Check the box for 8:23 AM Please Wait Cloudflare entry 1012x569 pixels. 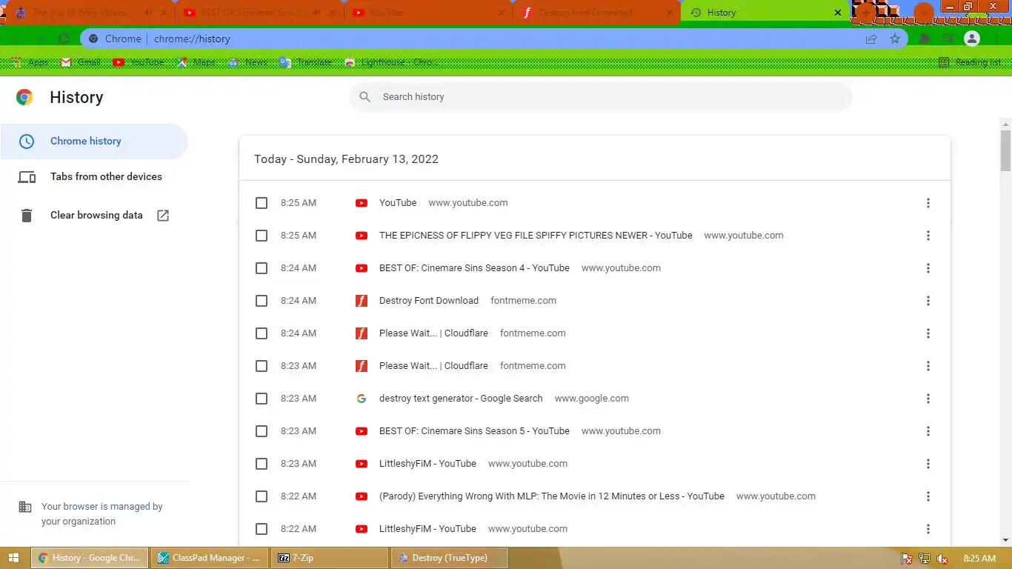tap(262, 366)
